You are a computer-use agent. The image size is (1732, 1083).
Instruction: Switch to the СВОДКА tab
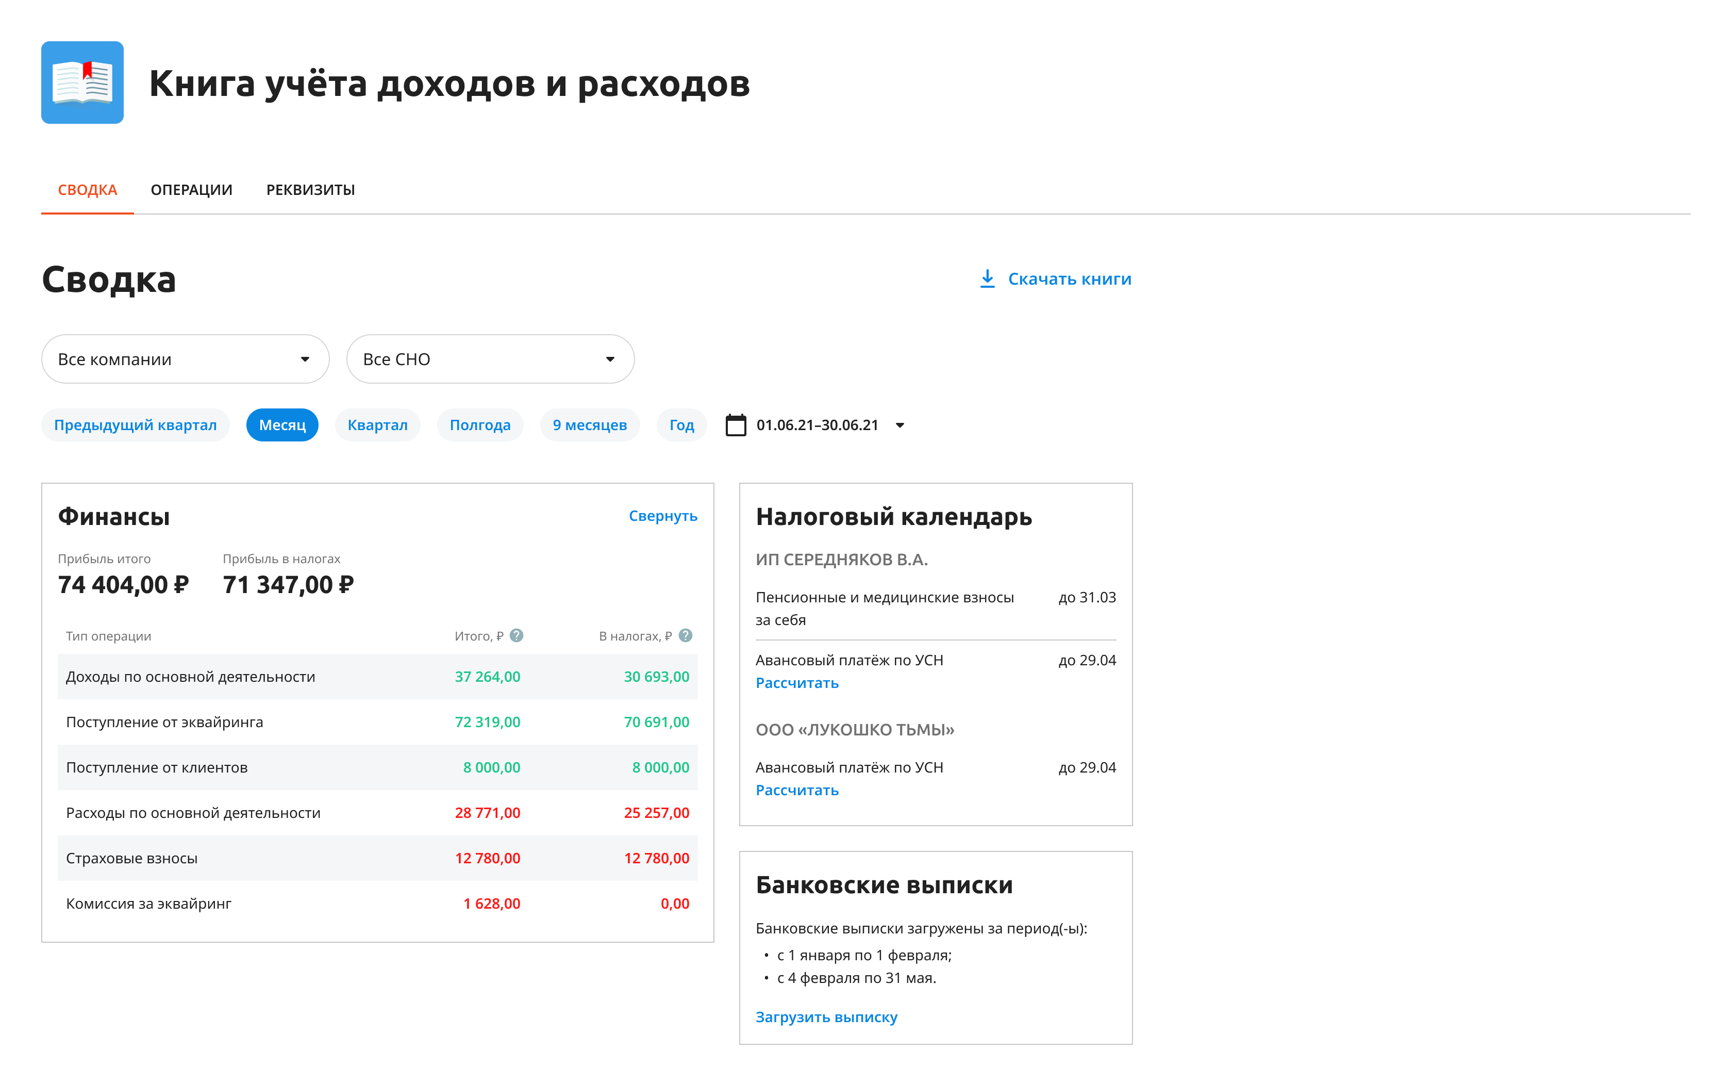tap(87, 190)
